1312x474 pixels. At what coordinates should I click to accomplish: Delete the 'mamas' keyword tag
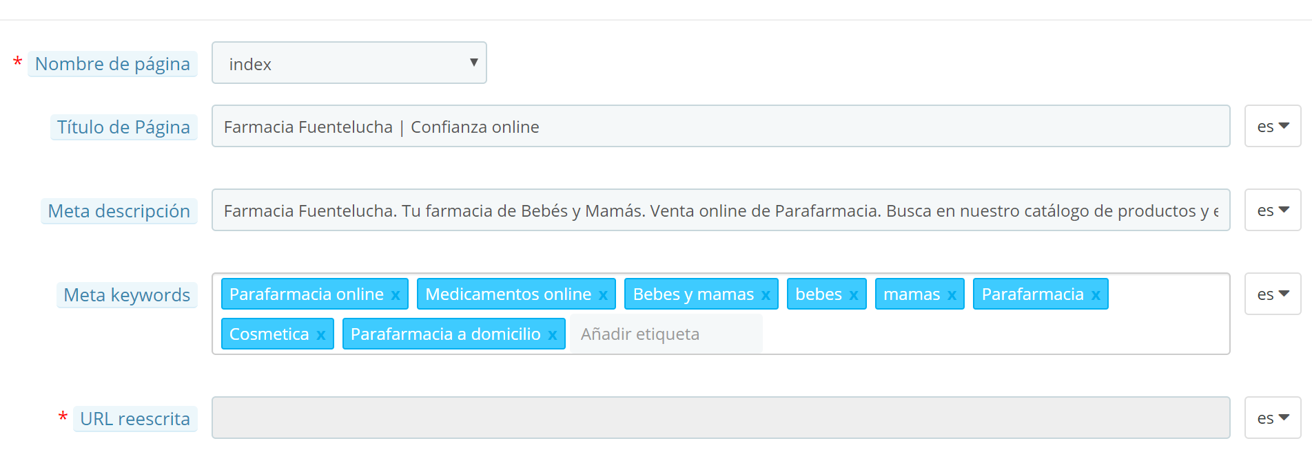click(x=952, y=295)
